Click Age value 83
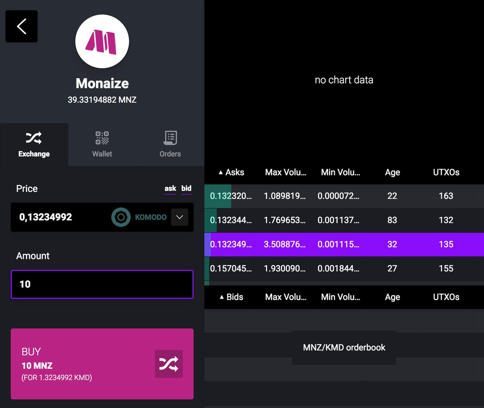Image resolution: width=484 pixels, height=408 pixels. point(392,220)
